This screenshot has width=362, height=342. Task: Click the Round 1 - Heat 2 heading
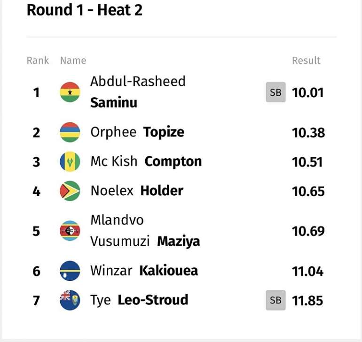(x=85, y=10)
